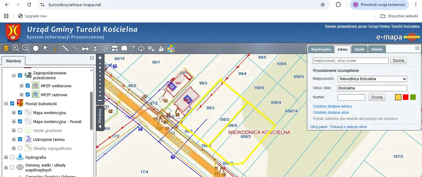Click the zoom out magnifier tool
Image resolution: width=422 pixels, height=177 pixels.
pyautogui.click(x=26, y=48)
